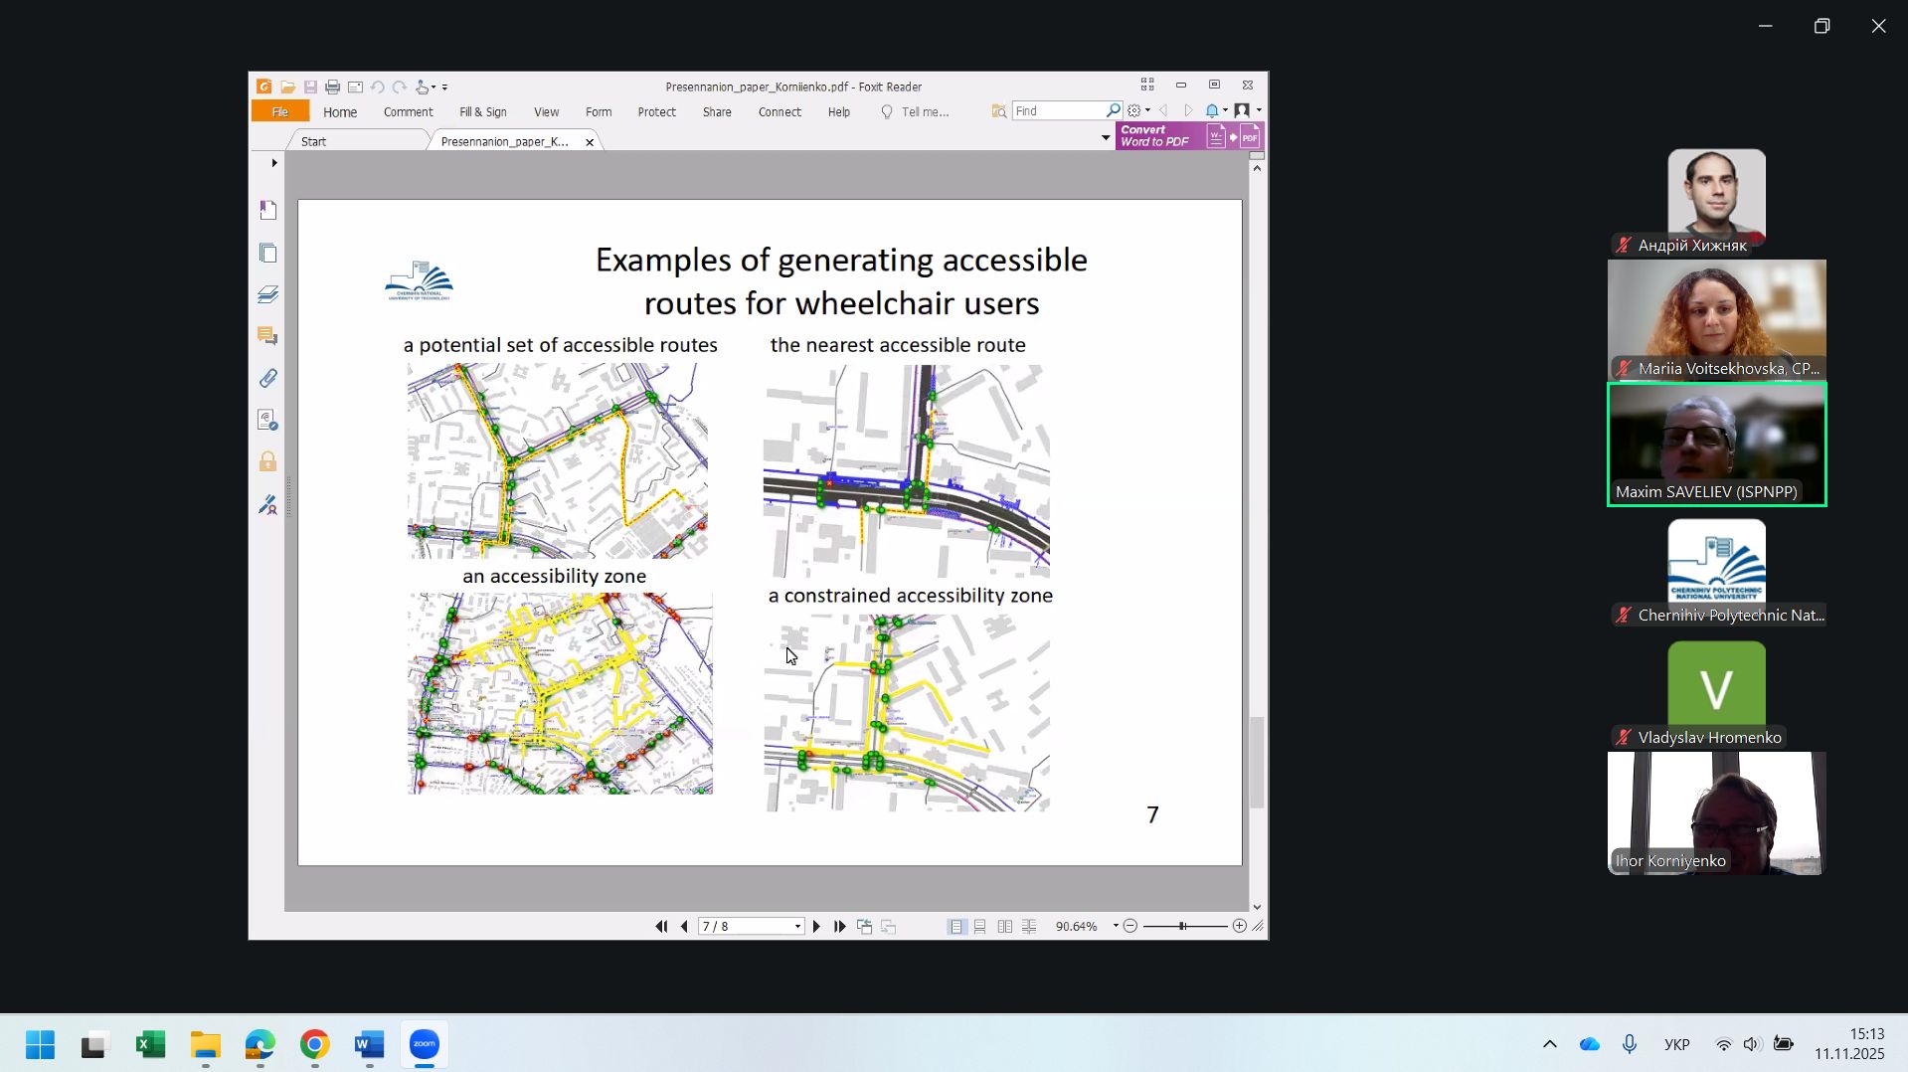Expand the navigation panel arrow

tap(274, 163)
